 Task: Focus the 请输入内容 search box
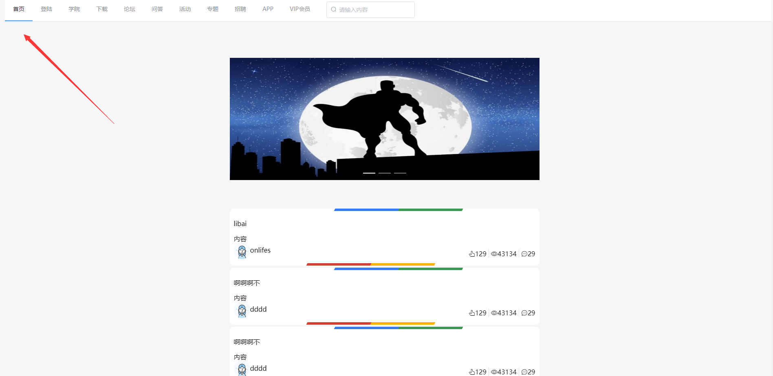pyautogui.click(x=370, y=10)
